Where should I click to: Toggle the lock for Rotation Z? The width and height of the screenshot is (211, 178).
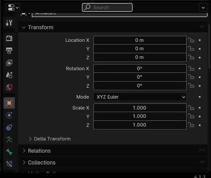[x=191, y=86]
